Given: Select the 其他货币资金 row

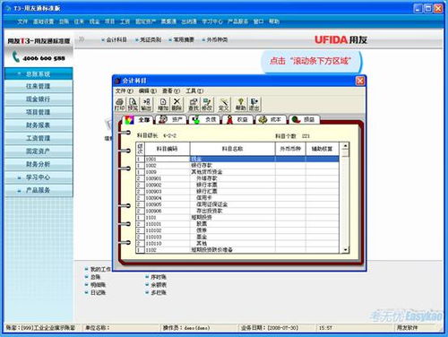Looking at the screenshot, I should click(x=237, y=172).
